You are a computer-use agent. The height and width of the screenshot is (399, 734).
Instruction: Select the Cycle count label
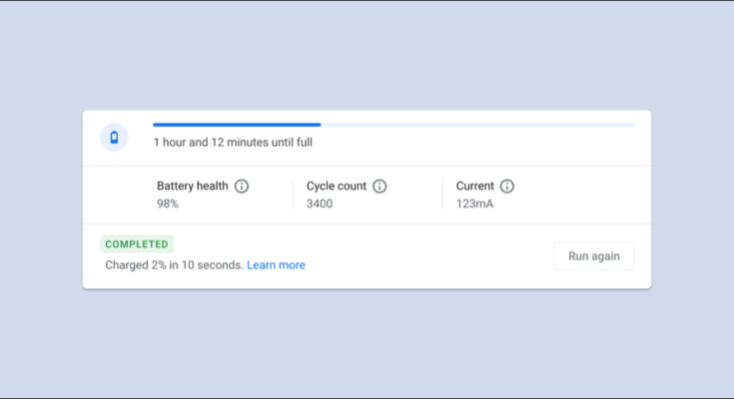tap(337, 187)
